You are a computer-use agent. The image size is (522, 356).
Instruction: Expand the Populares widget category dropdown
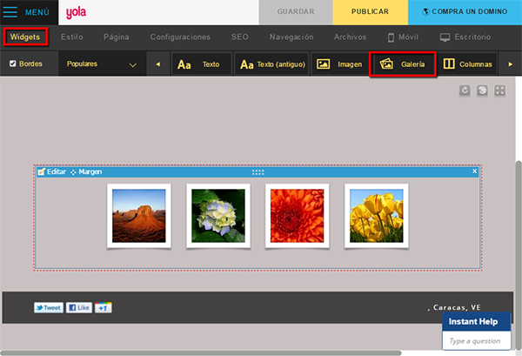click(132, 65)
